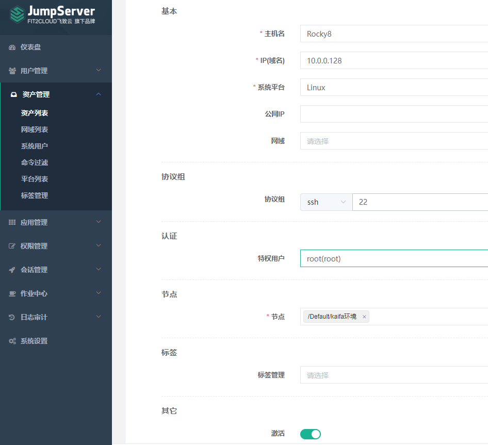Viewport: 488px width, 445px height.
Task: Expand the 日志审计 menu chevron
Action: click(99, 317)
